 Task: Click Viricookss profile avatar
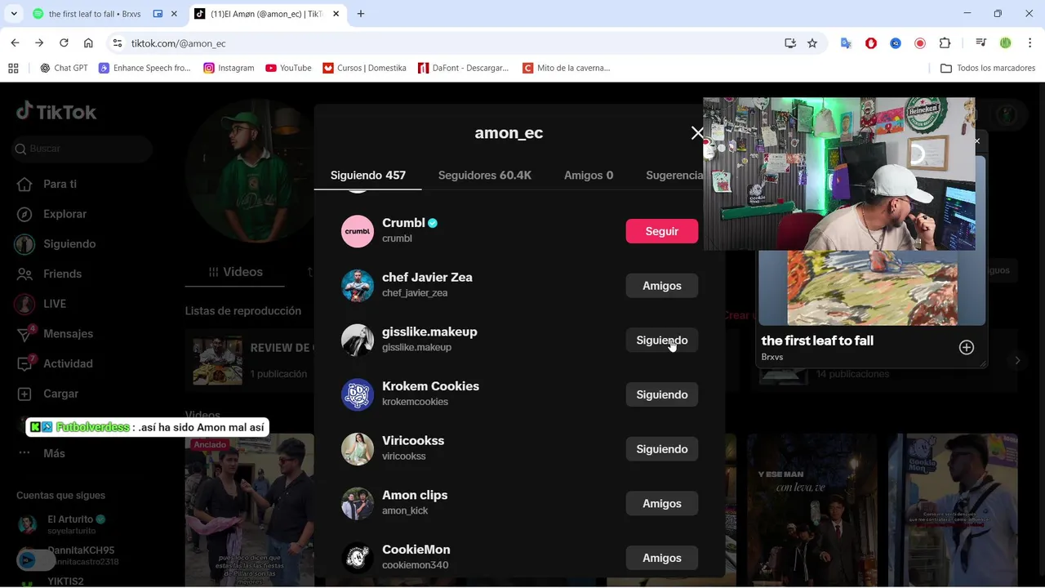tap(358, 449)
